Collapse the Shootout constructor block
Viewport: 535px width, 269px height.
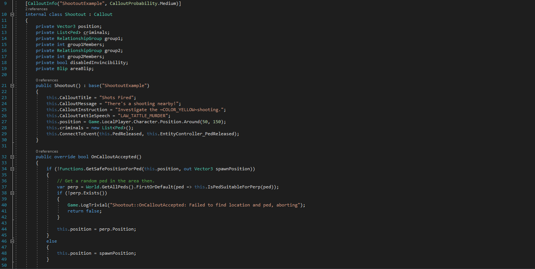tap(12, 86)
